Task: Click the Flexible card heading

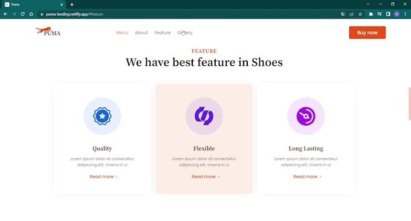Action: [x=204, y=149]
